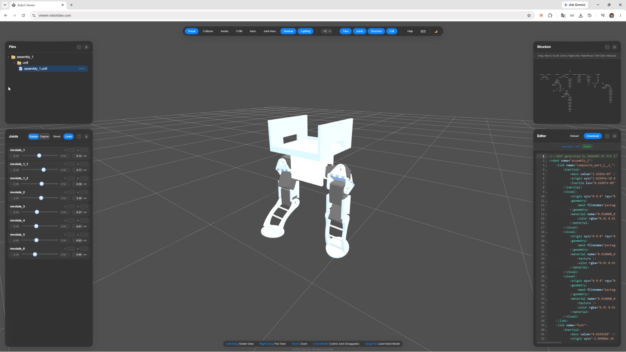Close the Editor panel
626x352 pixels.
coord(615,136)
